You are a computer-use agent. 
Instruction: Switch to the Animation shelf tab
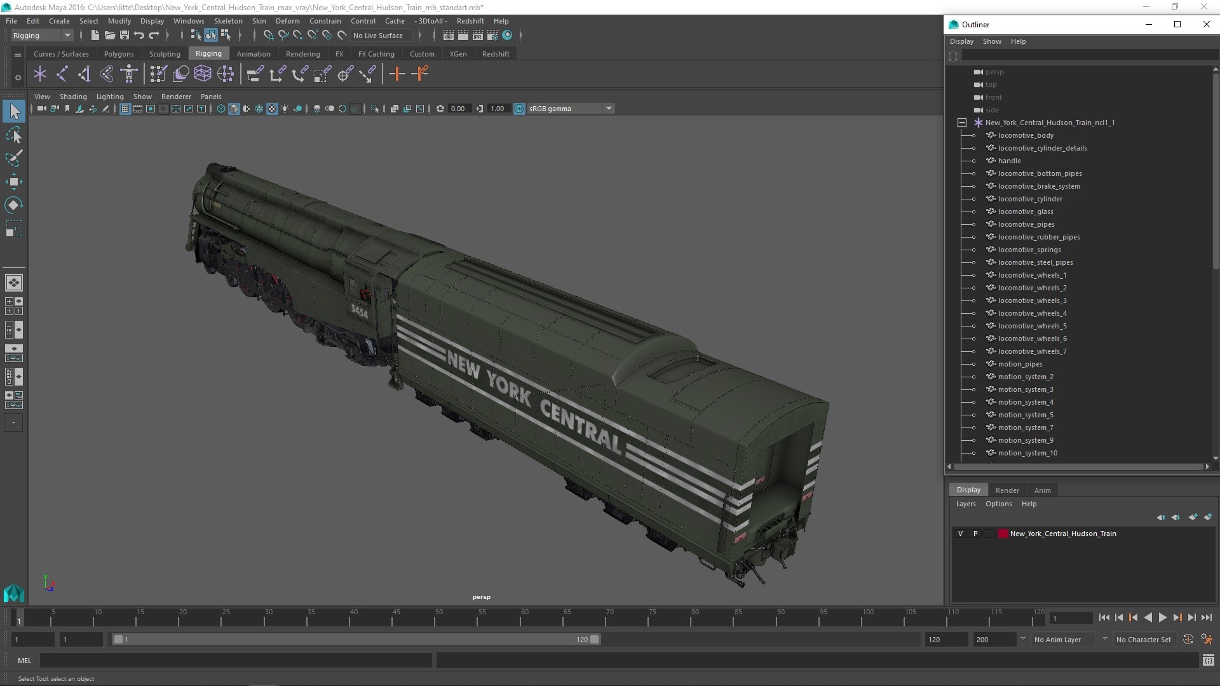coord(254,54)
